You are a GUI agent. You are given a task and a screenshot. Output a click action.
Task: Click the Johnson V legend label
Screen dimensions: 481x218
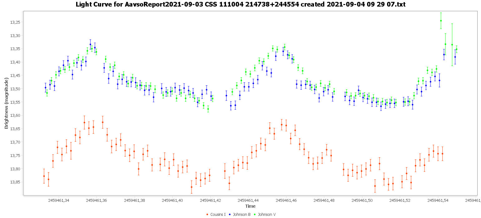coord(267,214)
